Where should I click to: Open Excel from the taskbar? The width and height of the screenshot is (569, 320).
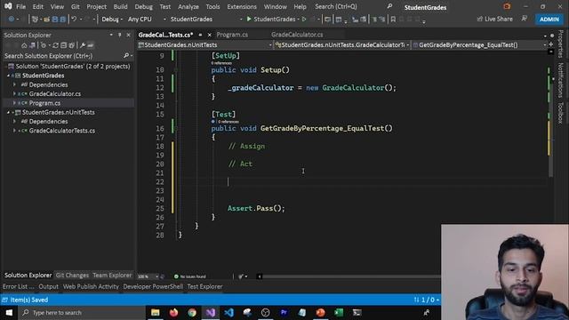point(339,312)
